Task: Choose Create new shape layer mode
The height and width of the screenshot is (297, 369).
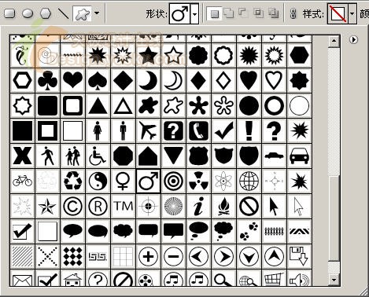Action: [x=215, y=13]
